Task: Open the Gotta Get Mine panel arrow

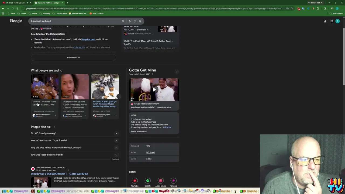Action: [177, 72]
